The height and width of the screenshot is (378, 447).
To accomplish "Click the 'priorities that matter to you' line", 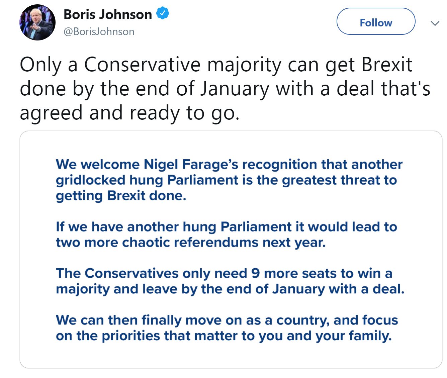I will (223, 336).
